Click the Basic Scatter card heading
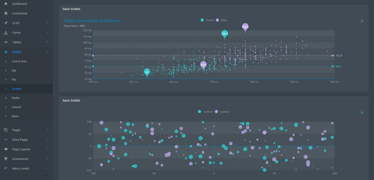 tap(72, 9)
